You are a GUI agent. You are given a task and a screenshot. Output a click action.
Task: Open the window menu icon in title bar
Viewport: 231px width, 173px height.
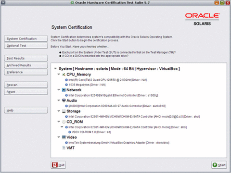click(x=3, y=2)
